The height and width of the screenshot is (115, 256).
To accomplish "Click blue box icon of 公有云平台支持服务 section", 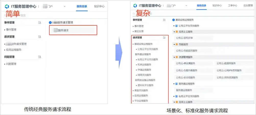I will point(177,26).
